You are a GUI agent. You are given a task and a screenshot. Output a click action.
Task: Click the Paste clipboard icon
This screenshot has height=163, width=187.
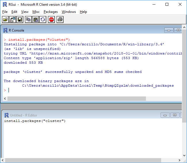tap(36, 20)
